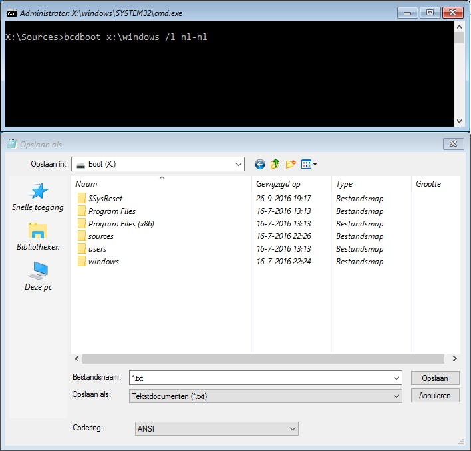Go up one folder level icon
Image resolution: width=471 pixels, height=451 pixels.
coord(275,164)
